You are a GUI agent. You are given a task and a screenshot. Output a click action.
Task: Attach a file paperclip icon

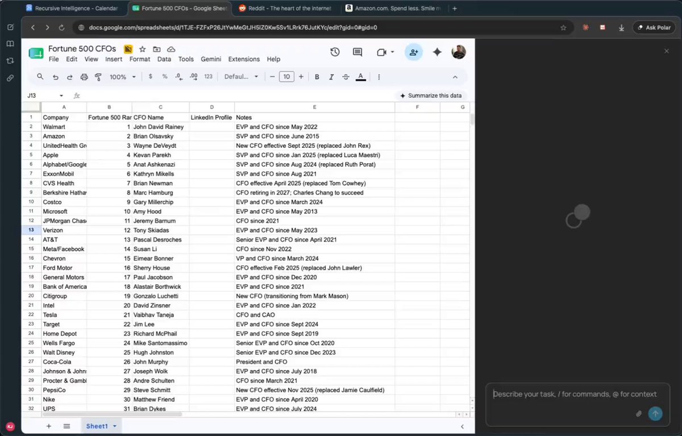639,414
